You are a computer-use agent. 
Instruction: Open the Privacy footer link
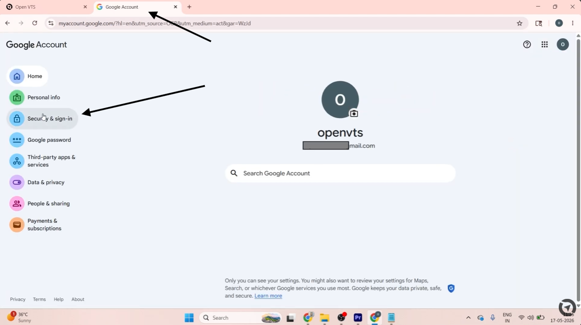click(17, 299)
